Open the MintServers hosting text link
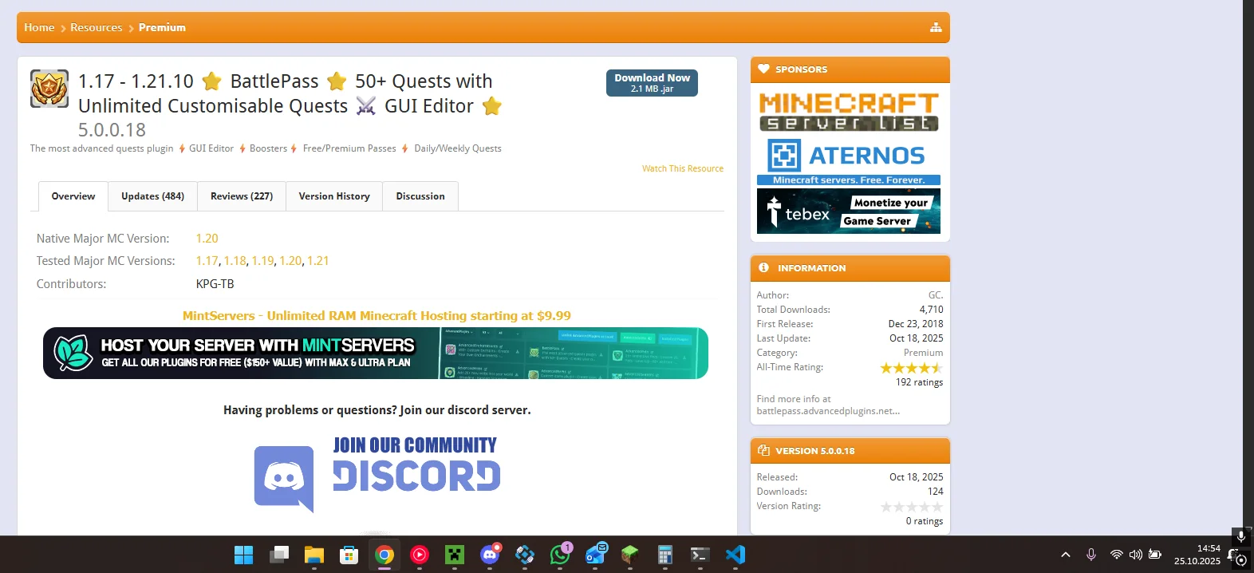This screenshot has height=573, width=1254. (x=377, y=316)
